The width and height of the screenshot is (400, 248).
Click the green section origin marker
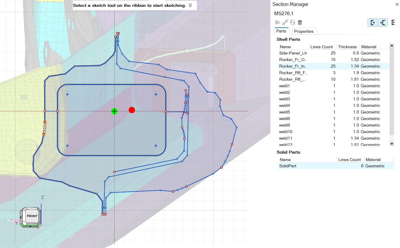pyautogui.click(x=114, y=111)
